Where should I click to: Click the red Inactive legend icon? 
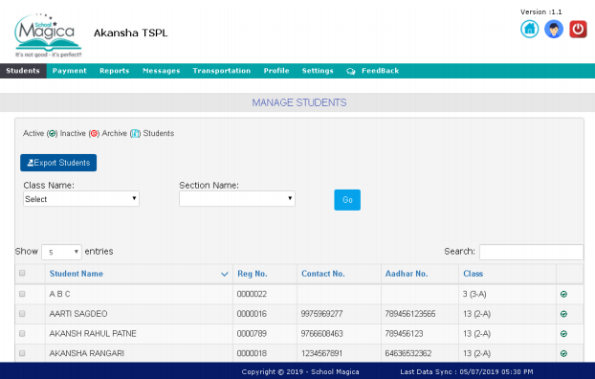(94, 134)
